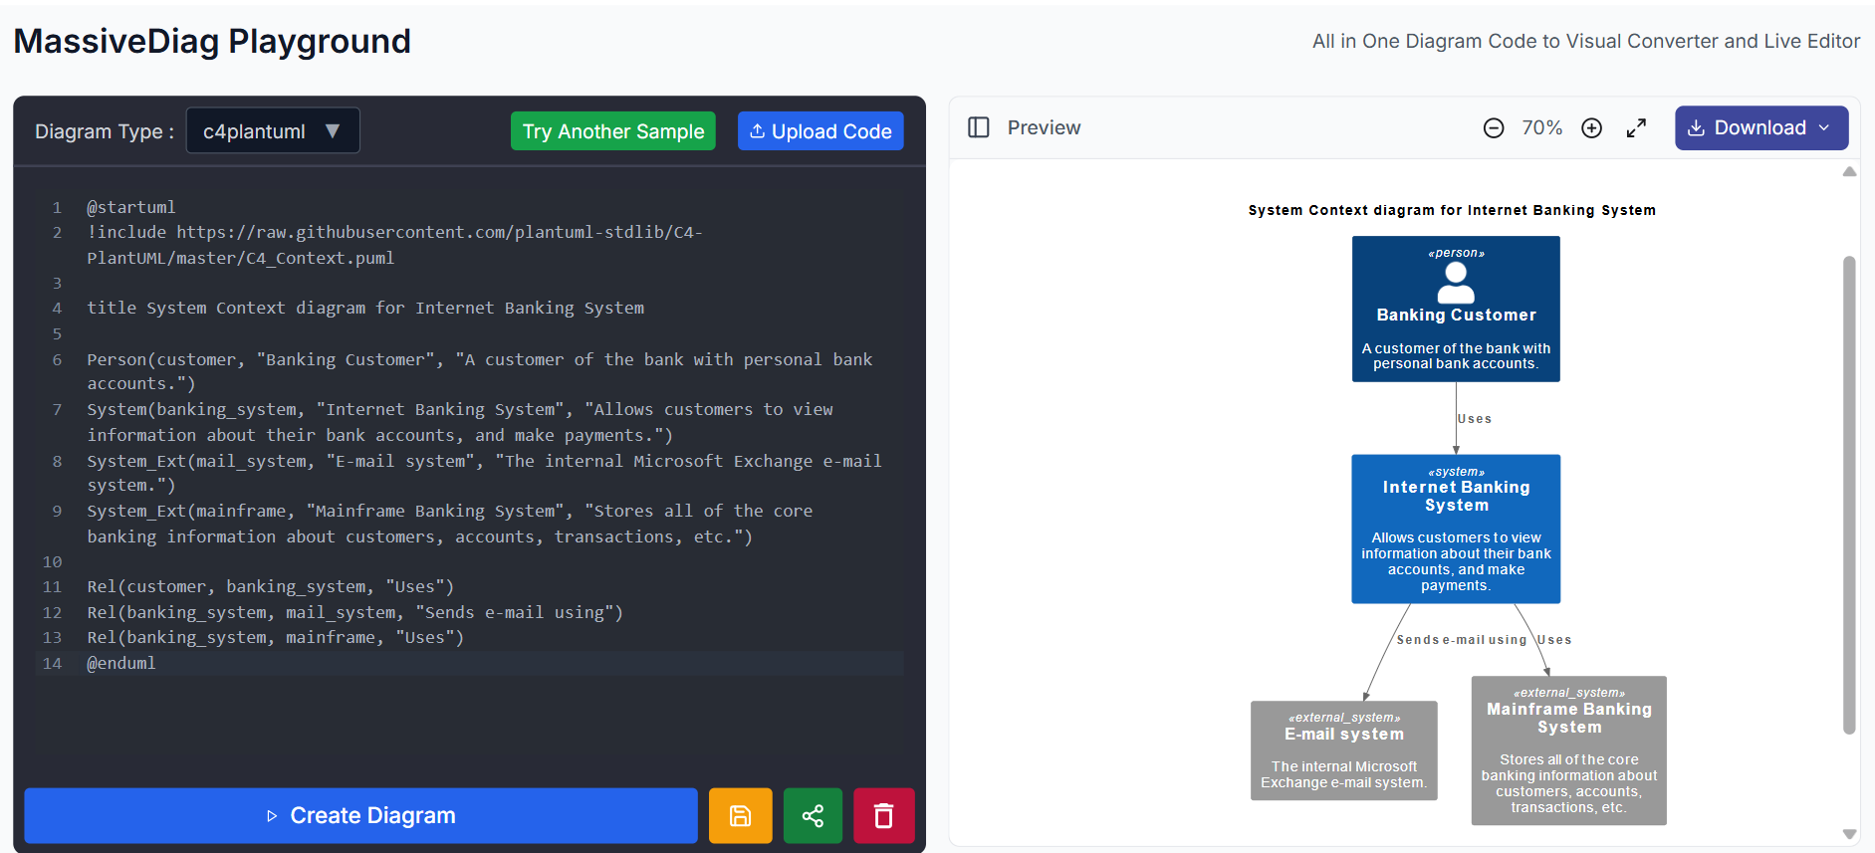1875x853 pixels.
Task: Place cursor on the @enduml code line
Action: click(x=121, y=663)
